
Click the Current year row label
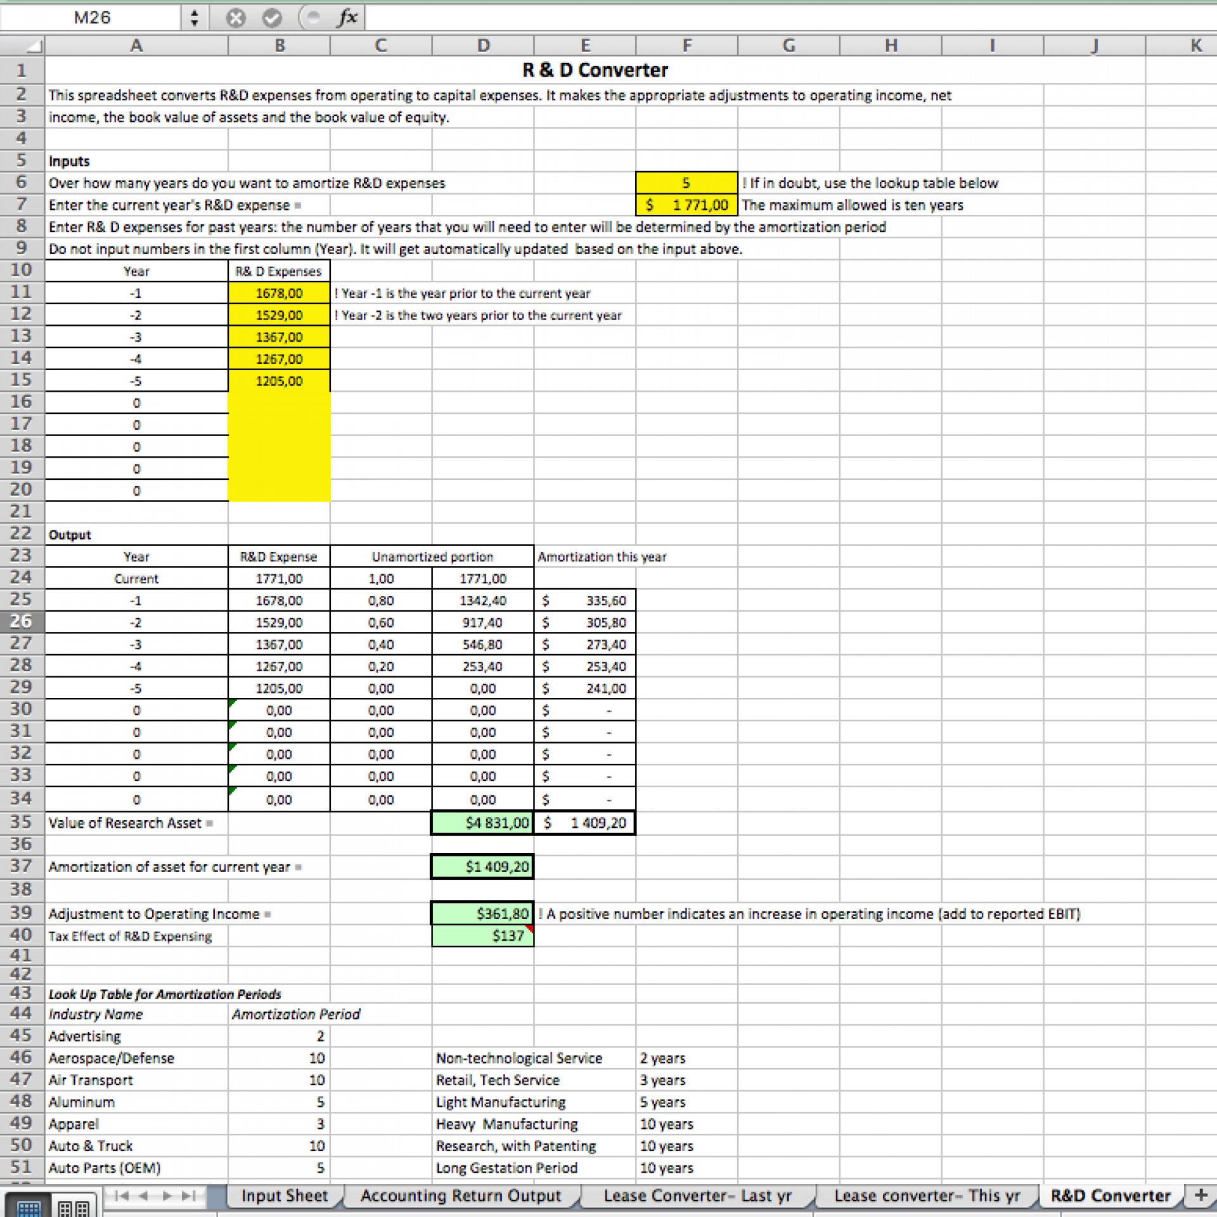pos(136,579)
